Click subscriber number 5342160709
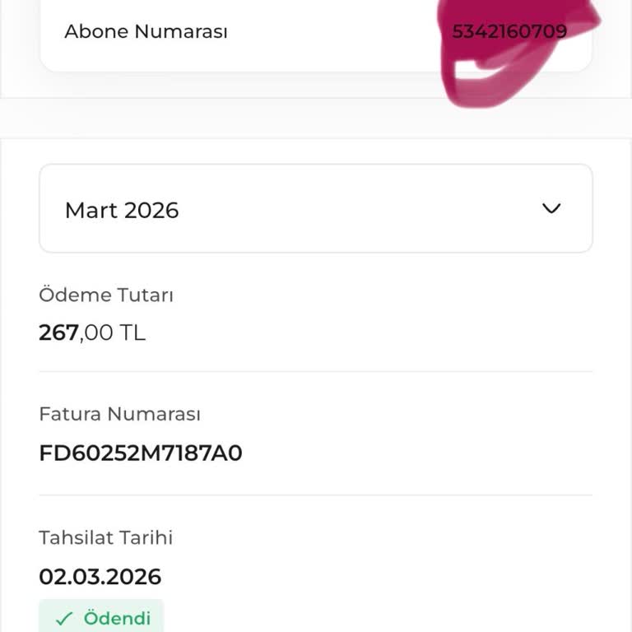This screenshot has width=632, height=632. [x=509, y=32]
